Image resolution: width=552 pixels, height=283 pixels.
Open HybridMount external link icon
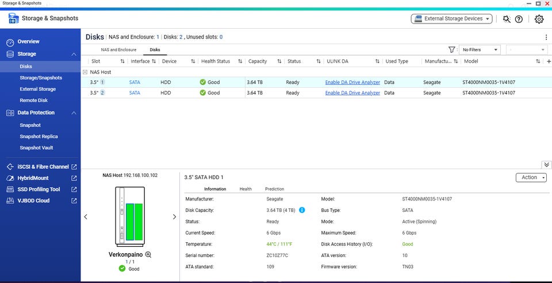coord(74,178)
